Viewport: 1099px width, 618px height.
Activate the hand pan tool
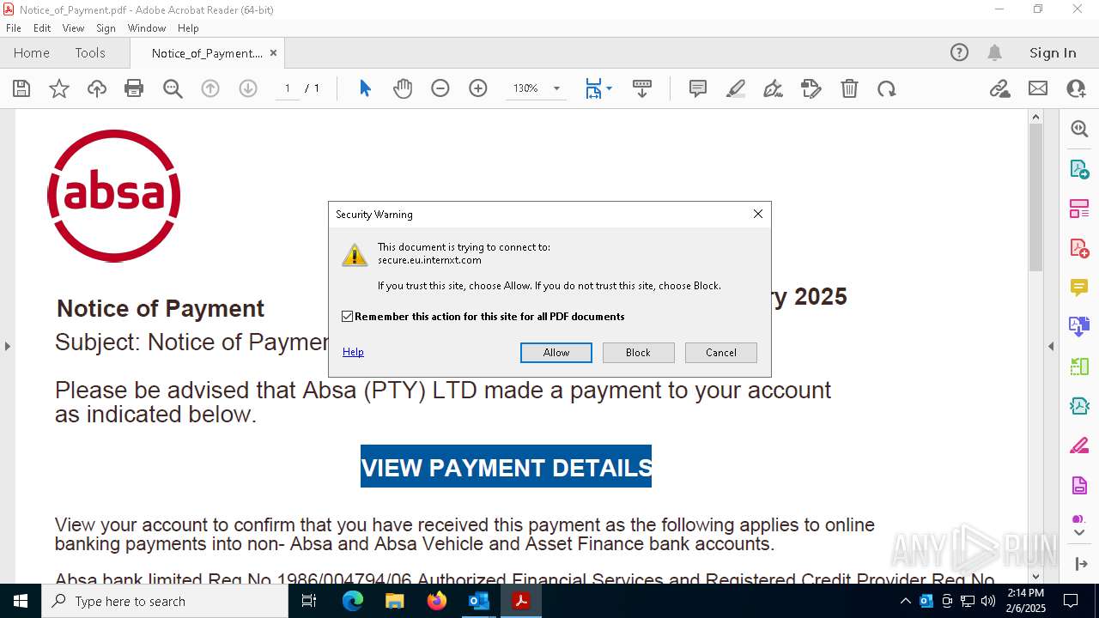point(403,88)
